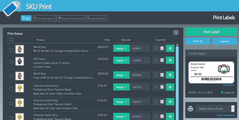Click the Print Queue vertical scrollbar
Screen dimensions: 239x120
pos(177,83)
